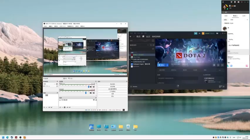Mute the second audio track in OBS mixer
Image resolution: width=250 pixels, height=140 pixels.
(91, 93)
